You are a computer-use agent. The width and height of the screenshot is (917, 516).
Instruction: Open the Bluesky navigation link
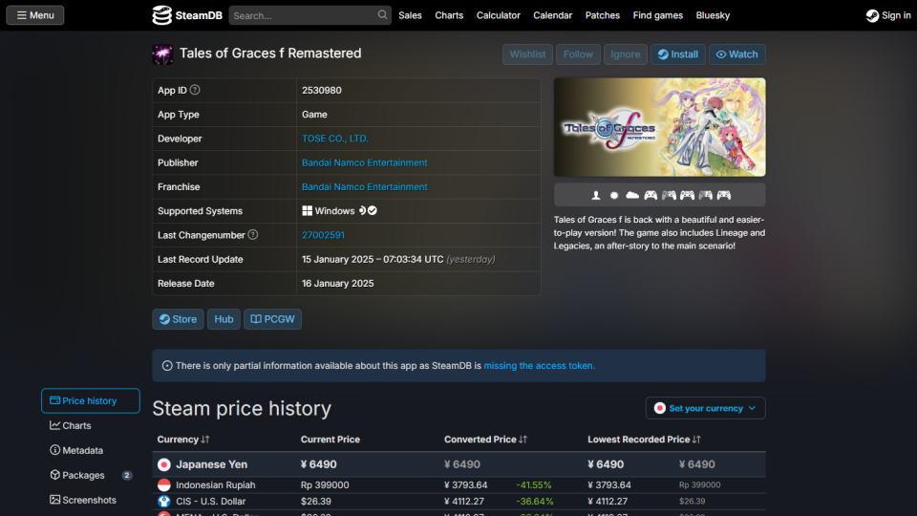(x=713, y=15)
